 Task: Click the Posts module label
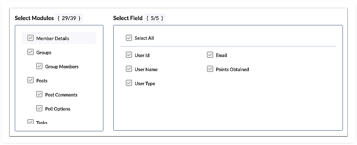42,81
